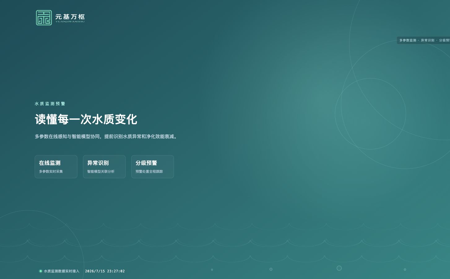The height and width of the screenshot is (279, 450).
Task: Click the 元基万枢 brand name text
Action: 70,17
